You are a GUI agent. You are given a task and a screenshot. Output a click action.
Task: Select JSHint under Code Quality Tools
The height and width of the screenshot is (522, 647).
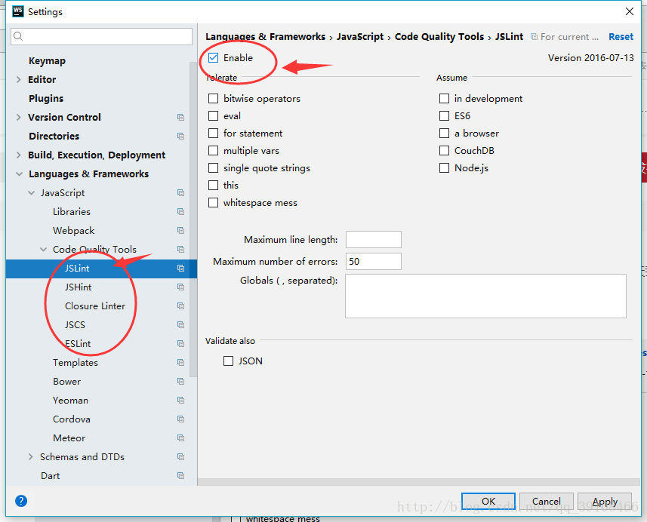pyautogui.click(x=78, y=287)
